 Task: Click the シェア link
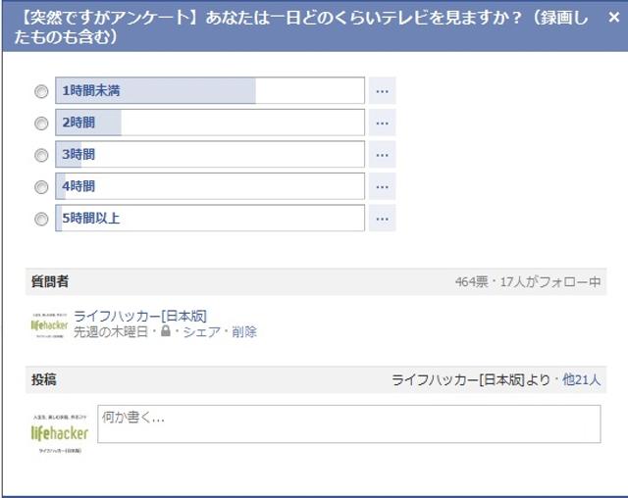pyautogui.click(x=201, y=332)
